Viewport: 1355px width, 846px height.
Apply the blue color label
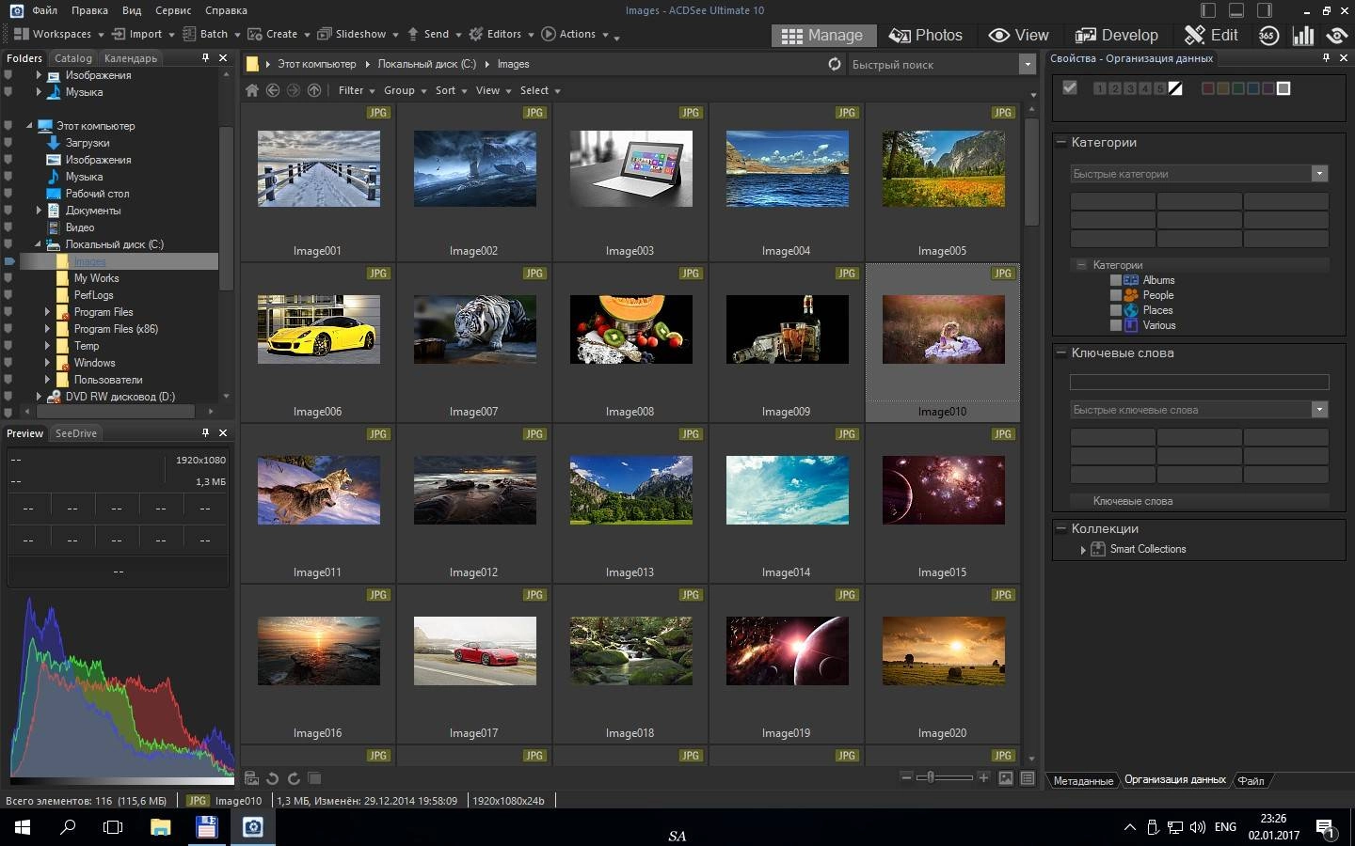[x=1252, y=88]
